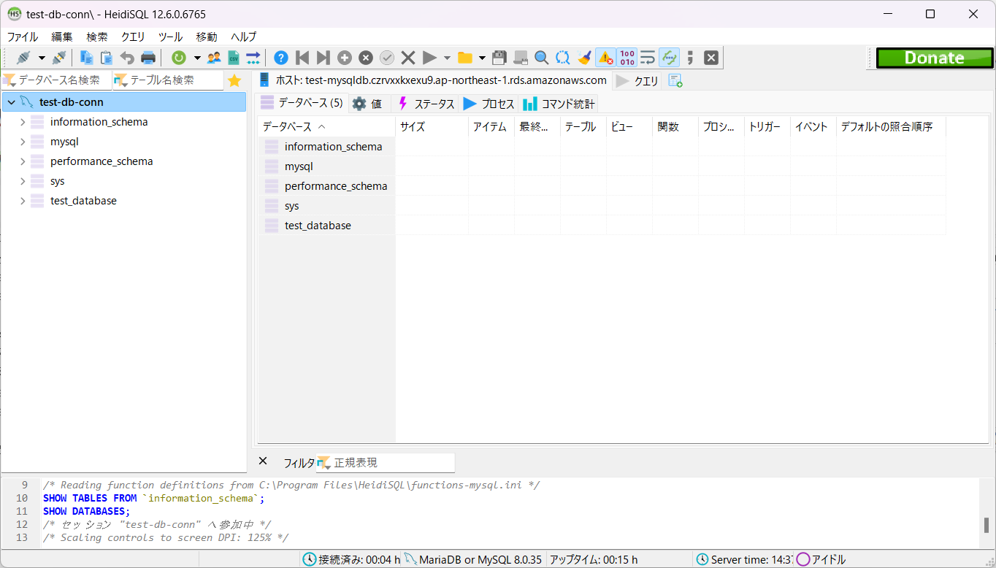Select the performance_schema database row
This screenshot has width=996, height=568.
[336, 185]
